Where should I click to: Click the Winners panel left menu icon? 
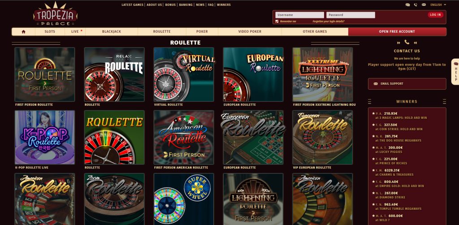369,102
